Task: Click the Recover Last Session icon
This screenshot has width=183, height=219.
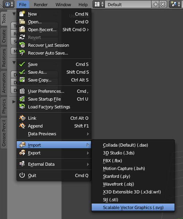Action: pyautogui.click(x=22, y=45)
